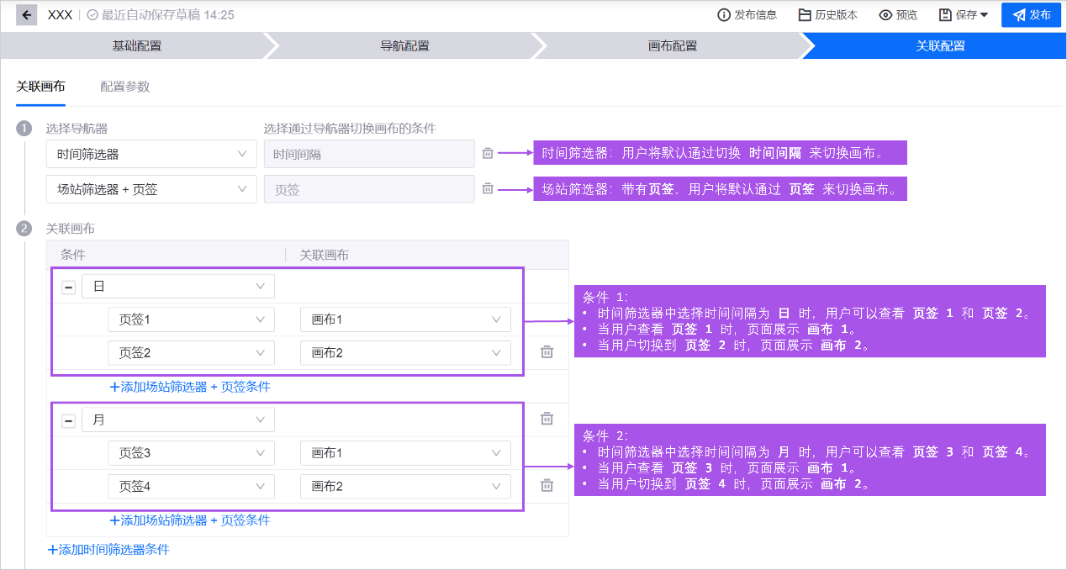Viewport: 1067px width, 570px height.
Task: Click the blue 发布 button
Action: [x=1031, y=15]
